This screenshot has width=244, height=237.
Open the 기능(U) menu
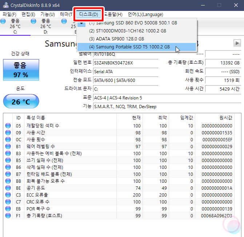point(48,15)
